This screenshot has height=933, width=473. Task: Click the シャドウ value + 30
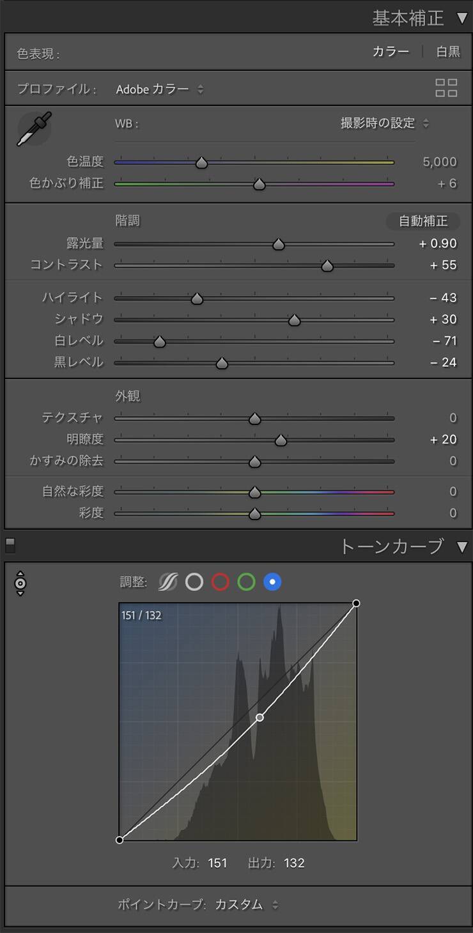click(443, 320)
